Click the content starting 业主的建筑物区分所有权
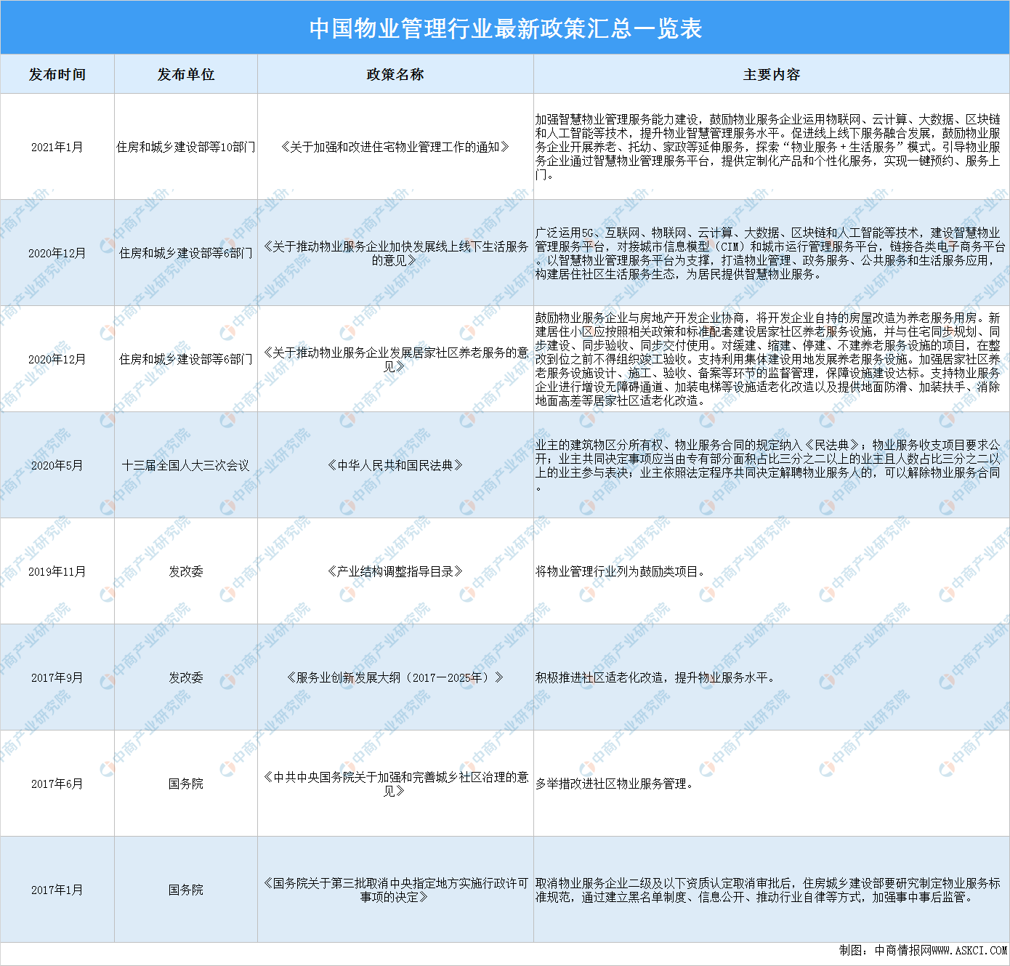The height and width of the screenshot is (966, 1010). [769, 465]
